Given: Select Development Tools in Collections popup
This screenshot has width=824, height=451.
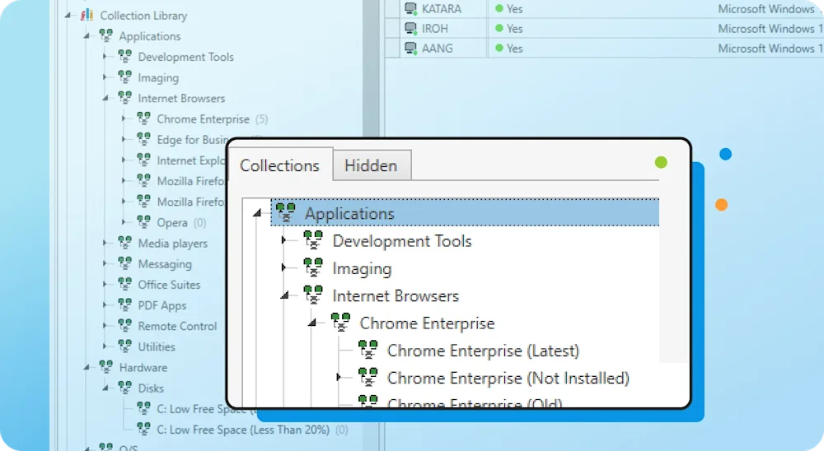Looking at the screenshot, I should pyautogui.click(x=402, y=241).
